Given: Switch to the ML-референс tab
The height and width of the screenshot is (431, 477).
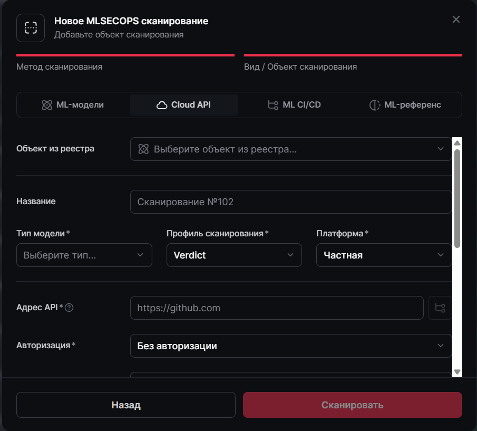Looking at the screenshot, I should click(x=405, y=105).
